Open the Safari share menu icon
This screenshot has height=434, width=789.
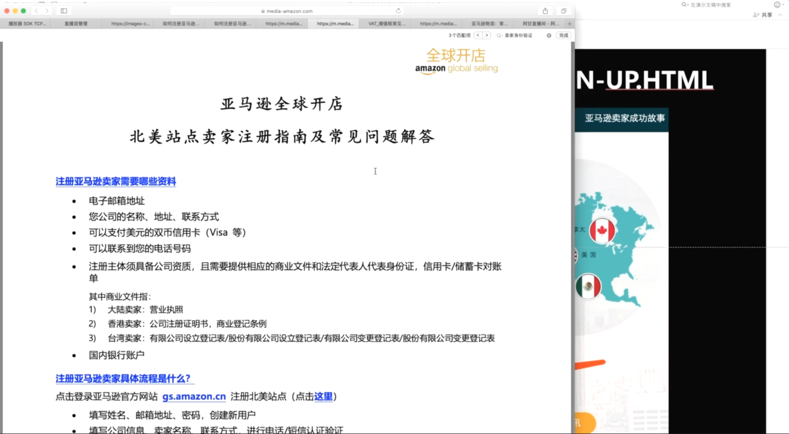click(545, 11)
